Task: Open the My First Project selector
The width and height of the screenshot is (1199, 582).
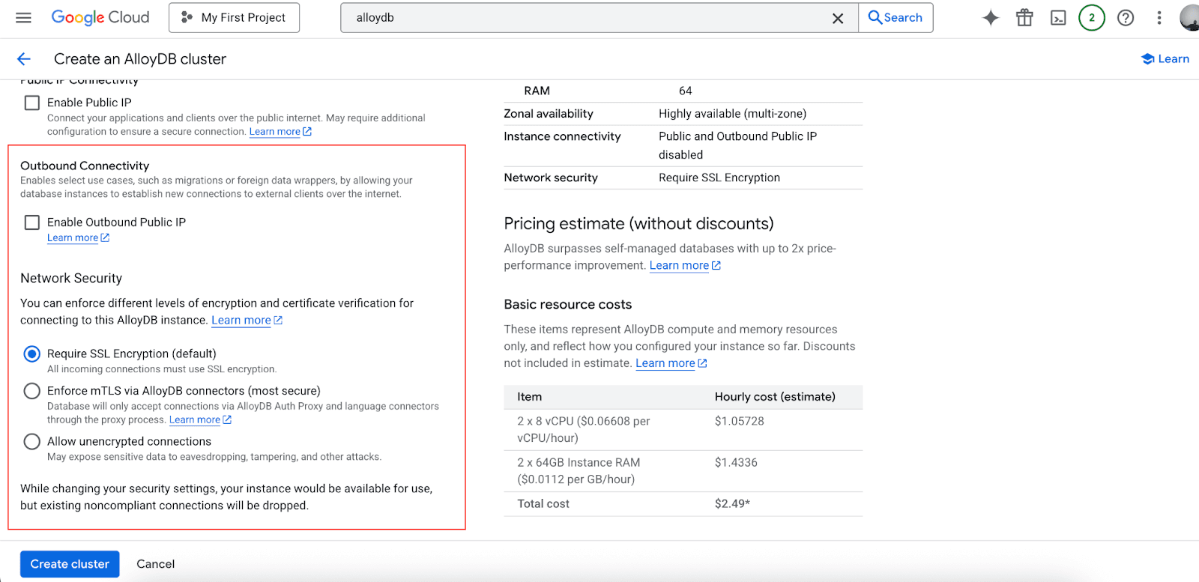Action: tap(234, 17)
